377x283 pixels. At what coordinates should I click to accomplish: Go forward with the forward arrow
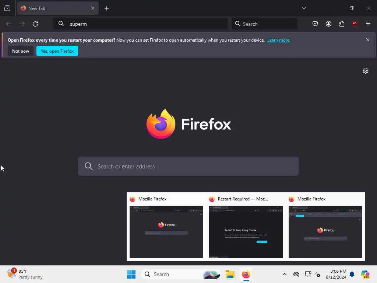click(x=22, y=24)
